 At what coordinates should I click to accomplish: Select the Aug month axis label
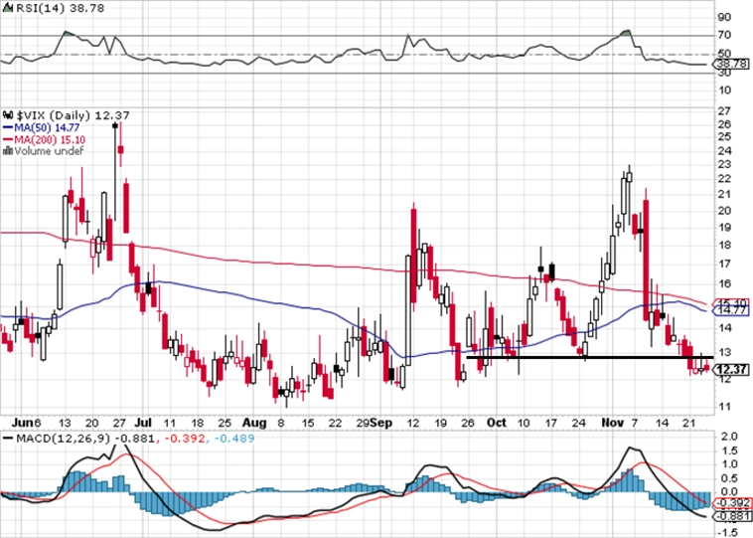point(254,423)
